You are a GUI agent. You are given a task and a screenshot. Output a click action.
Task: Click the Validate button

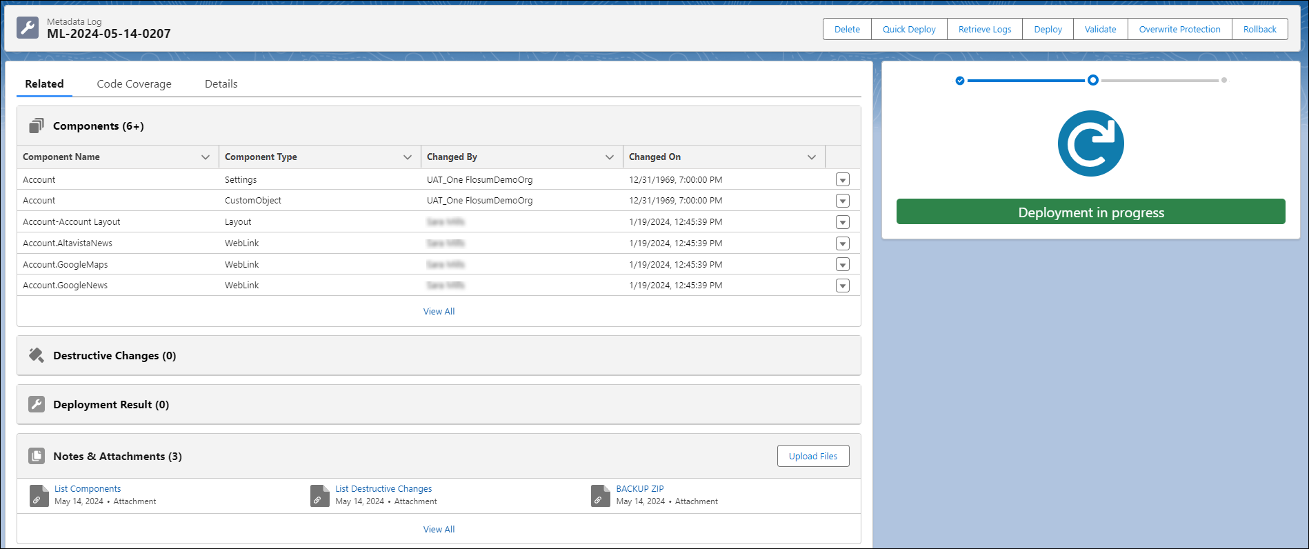click(x=1100, y=29)
